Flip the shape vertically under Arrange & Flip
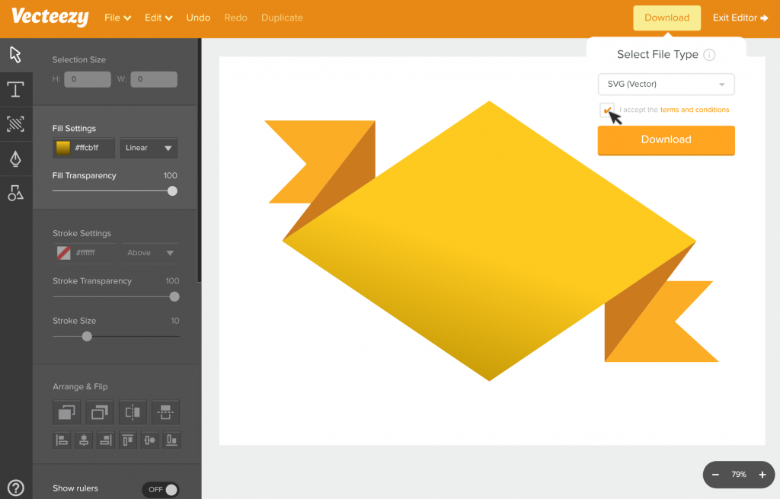 tap(166, 412)
